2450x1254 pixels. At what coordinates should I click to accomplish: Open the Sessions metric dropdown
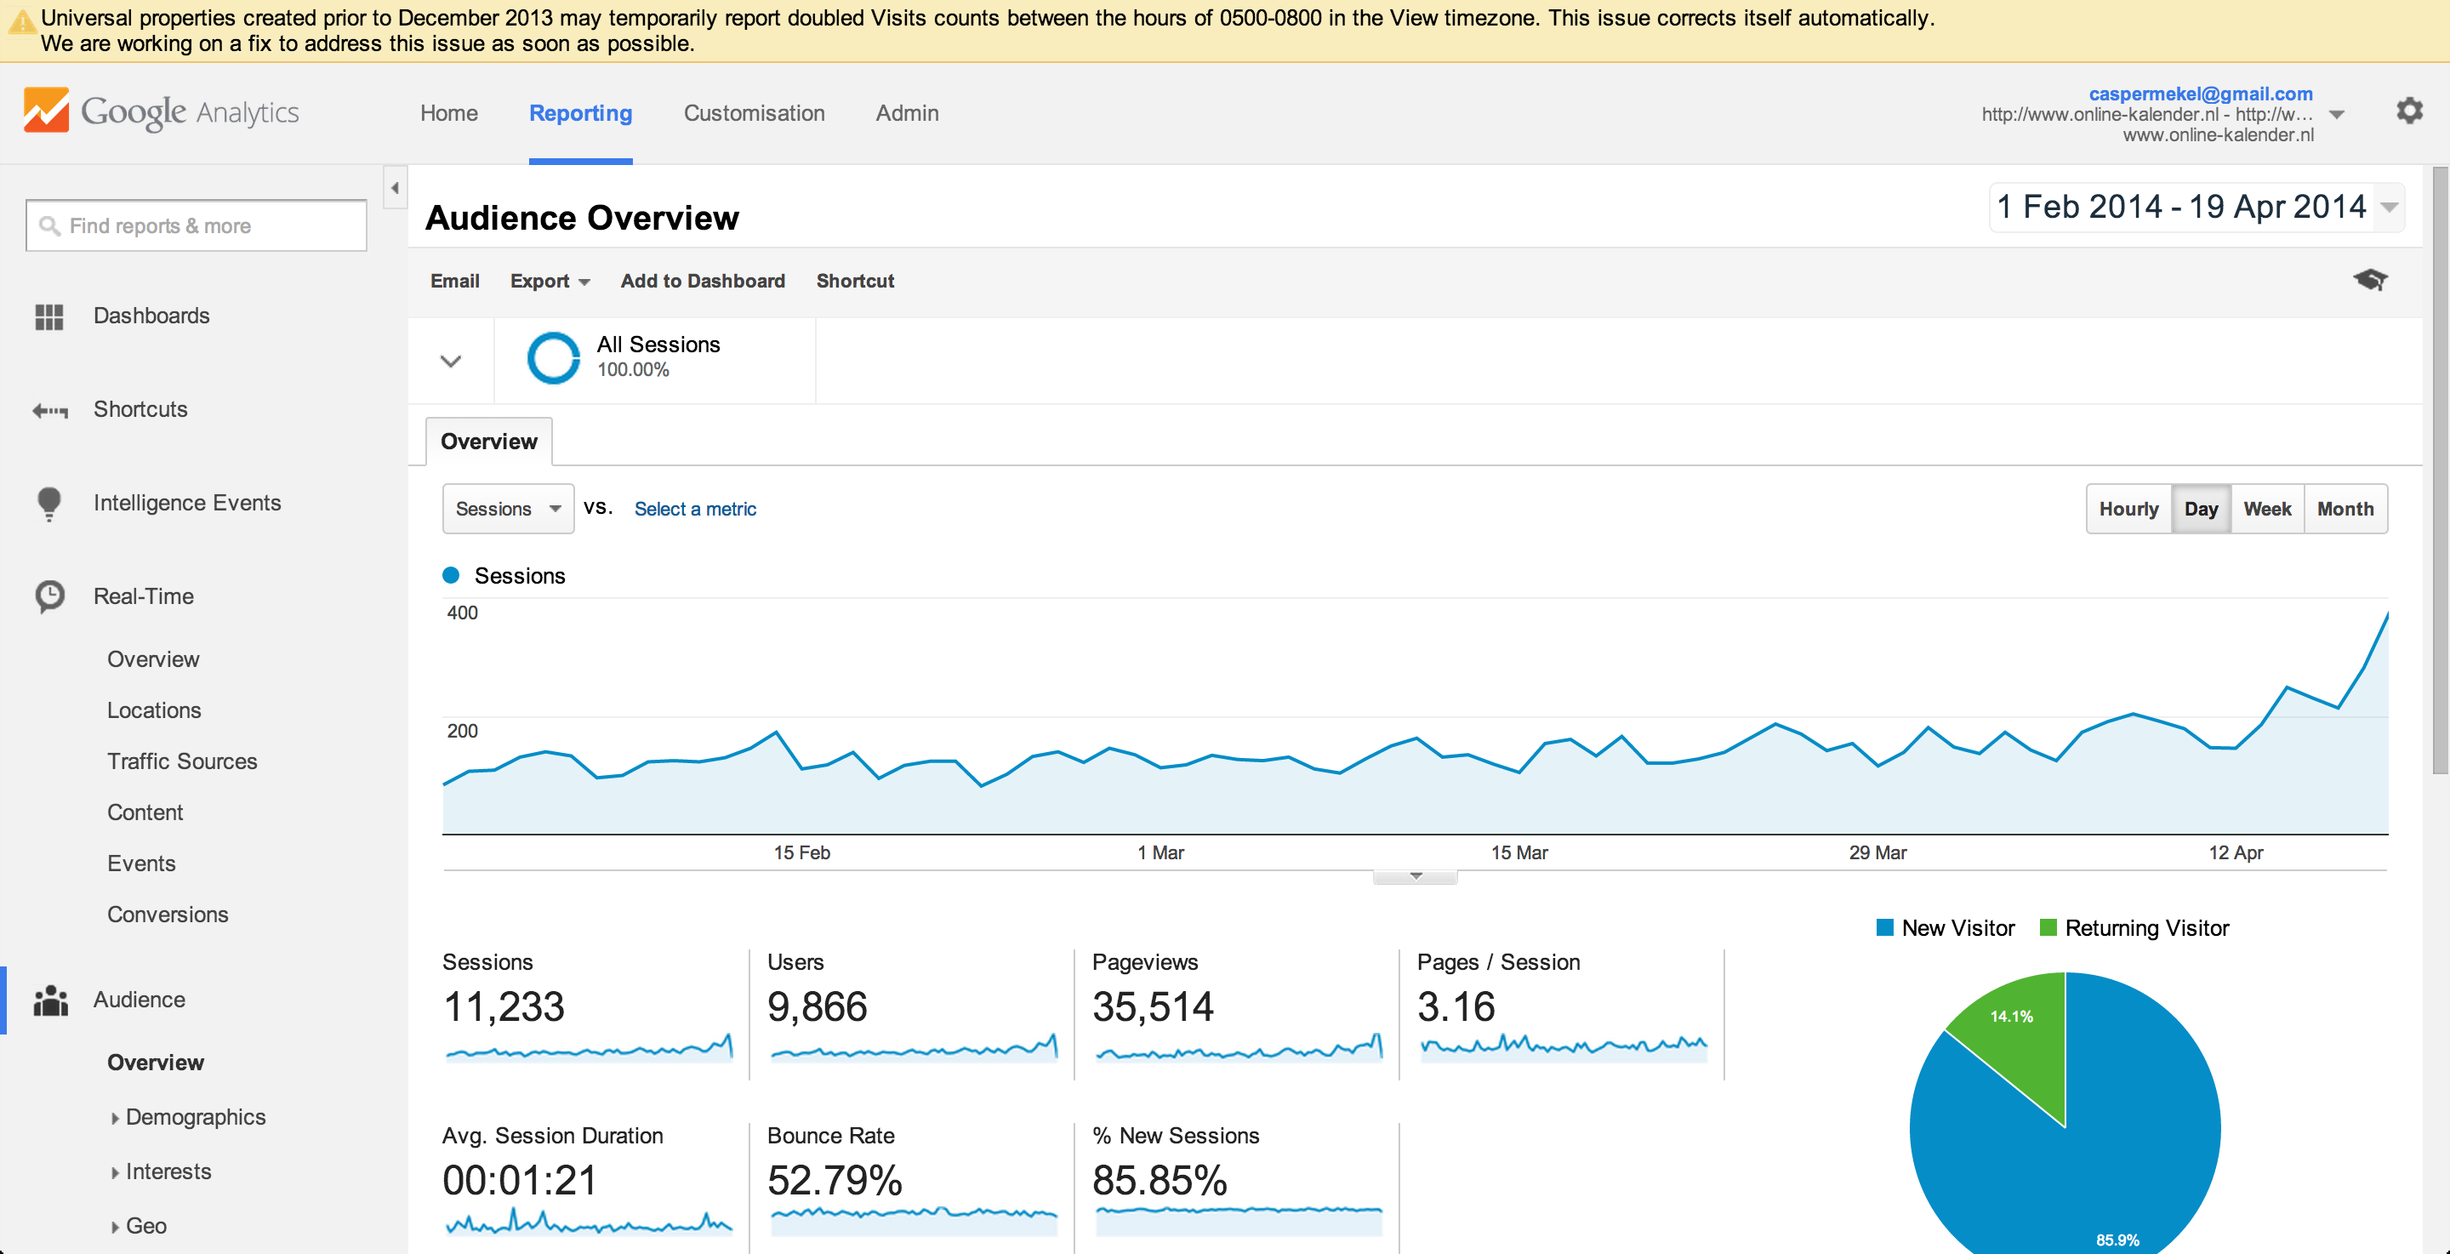pos(508,509)
